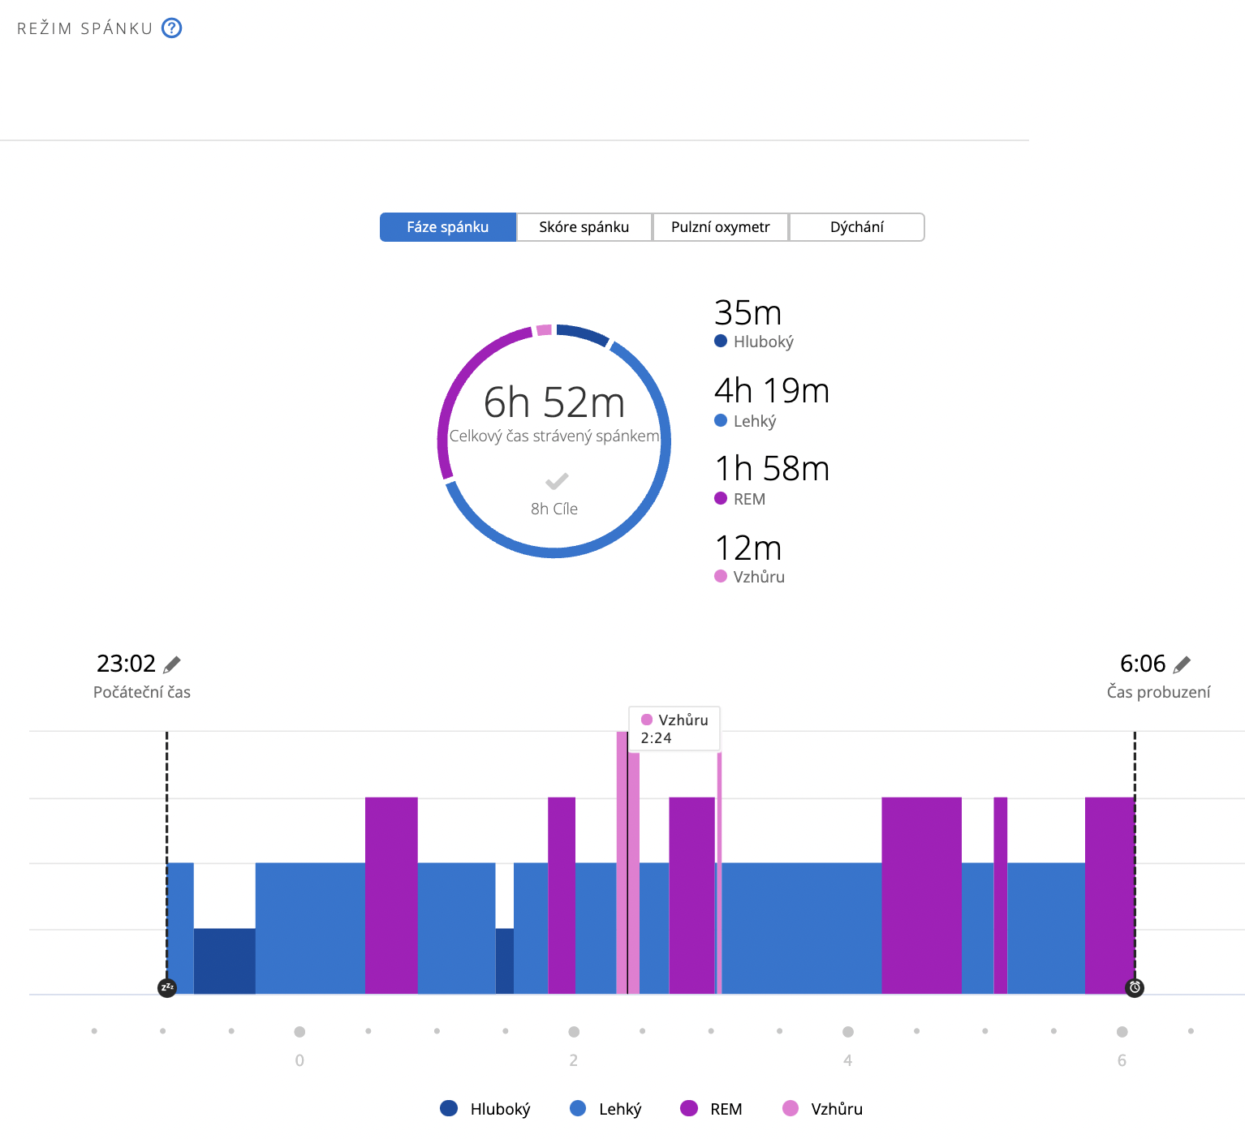Click the gray goal checkmark icon
The width and height of the screenshot is (1245, 1139).
pyautogui.click(x=557, y=481)
